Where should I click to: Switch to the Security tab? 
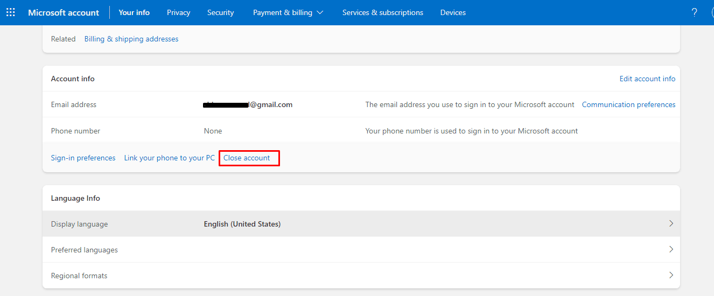pos(220,12)
